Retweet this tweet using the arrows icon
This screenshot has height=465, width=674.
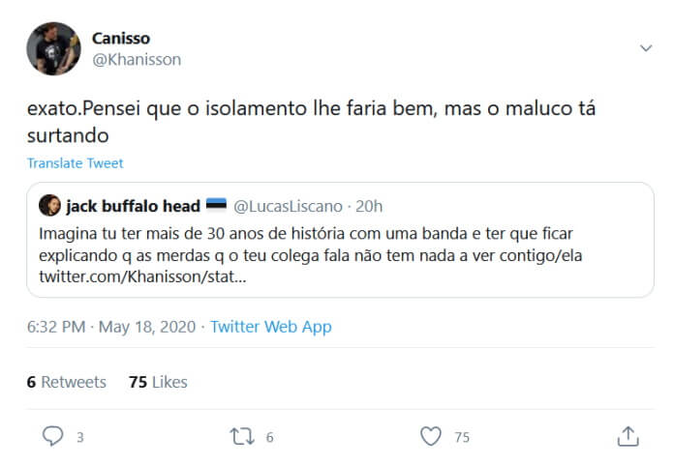pyautogui.click(x=242, y=437)
